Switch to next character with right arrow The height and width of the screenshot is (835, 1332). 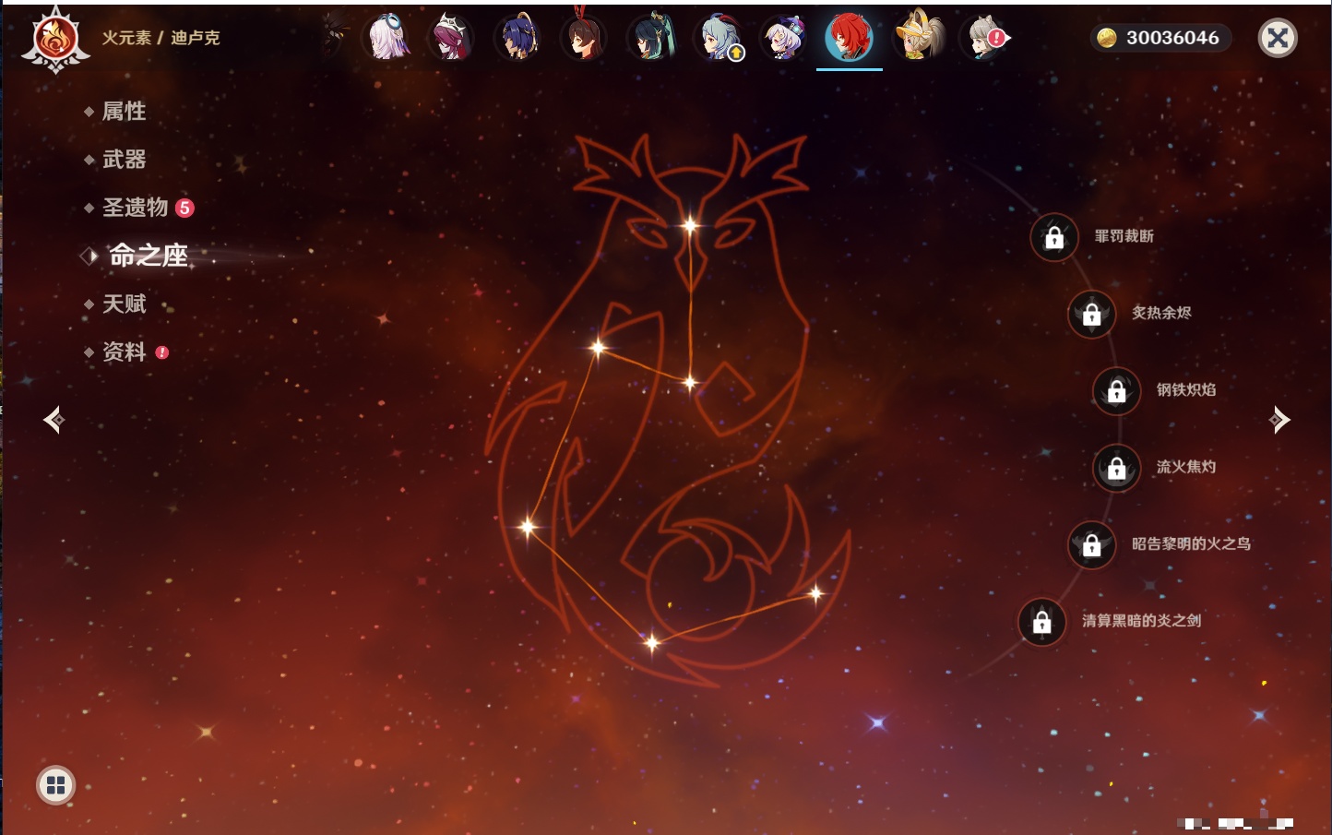click(1279, 420)
